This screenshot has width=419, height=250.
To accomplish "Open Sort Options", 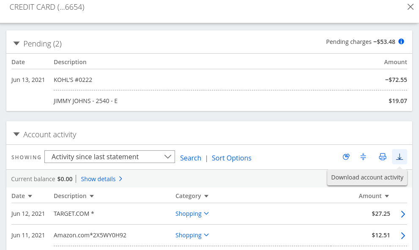I will coord(231,158).
